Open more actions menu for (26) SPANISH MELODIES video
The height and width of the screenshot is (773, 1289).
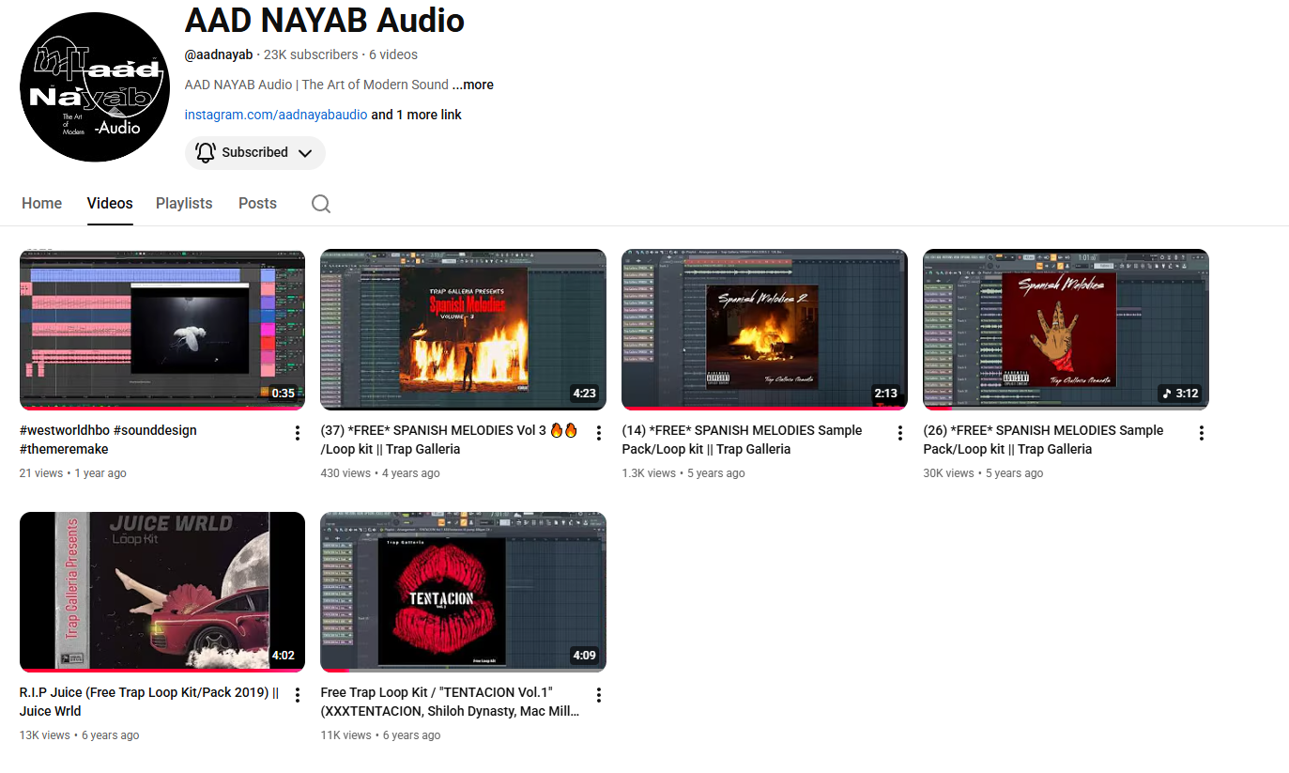coord(1201,433)
